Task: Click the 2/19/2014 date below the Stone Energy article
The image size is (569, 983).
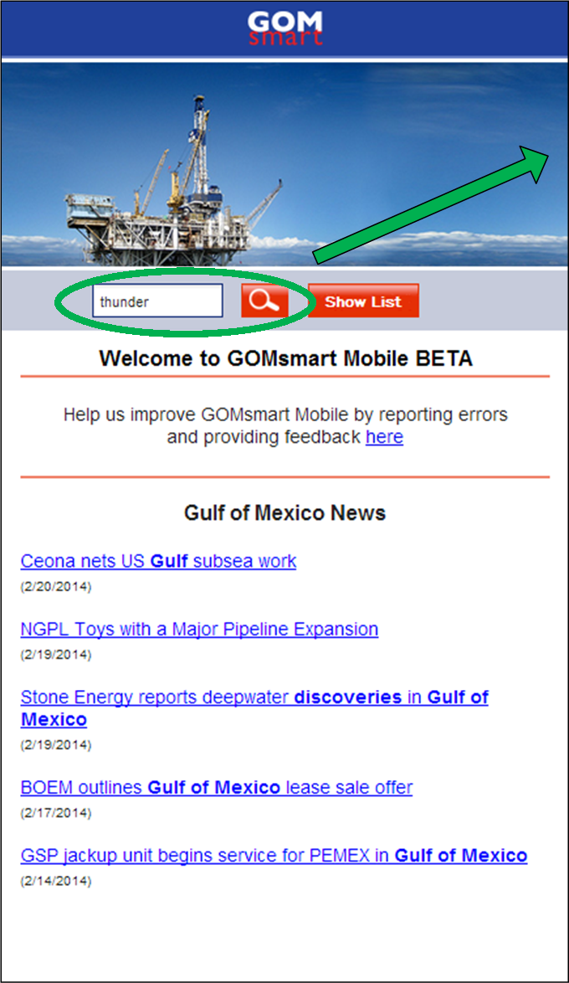Action: [x=56, y=745]
